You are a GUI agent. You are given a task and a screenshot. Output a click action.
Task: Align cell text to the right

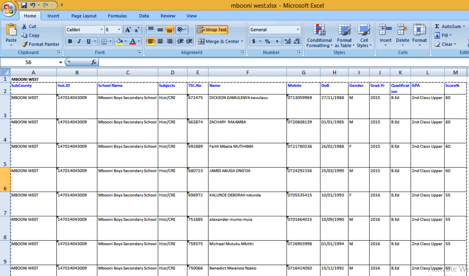tap(169, 41)
